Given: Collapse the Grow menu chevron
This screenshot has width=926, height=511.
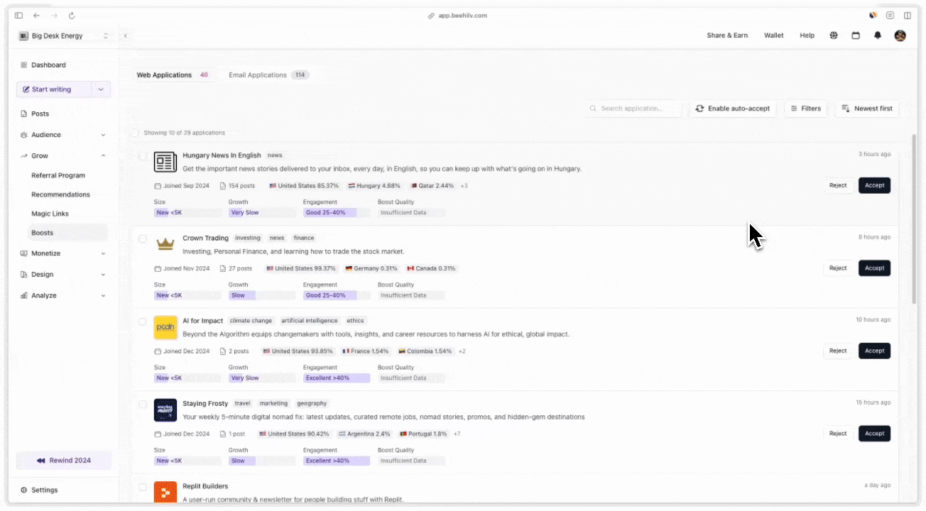Looking at the screenshot, I should click(104, 156).
